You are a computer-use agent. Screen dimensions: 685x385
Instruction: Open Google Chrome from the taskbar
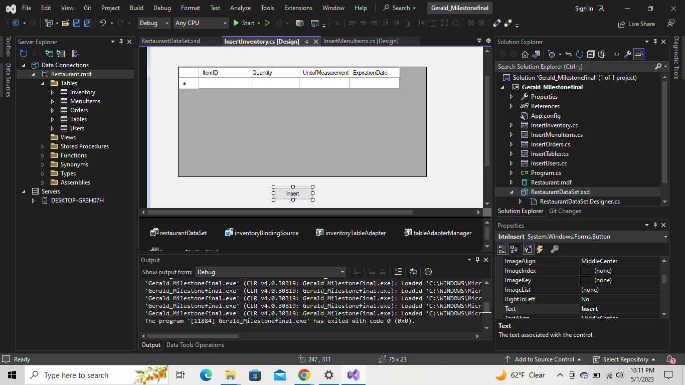click(x=304, y=374)
